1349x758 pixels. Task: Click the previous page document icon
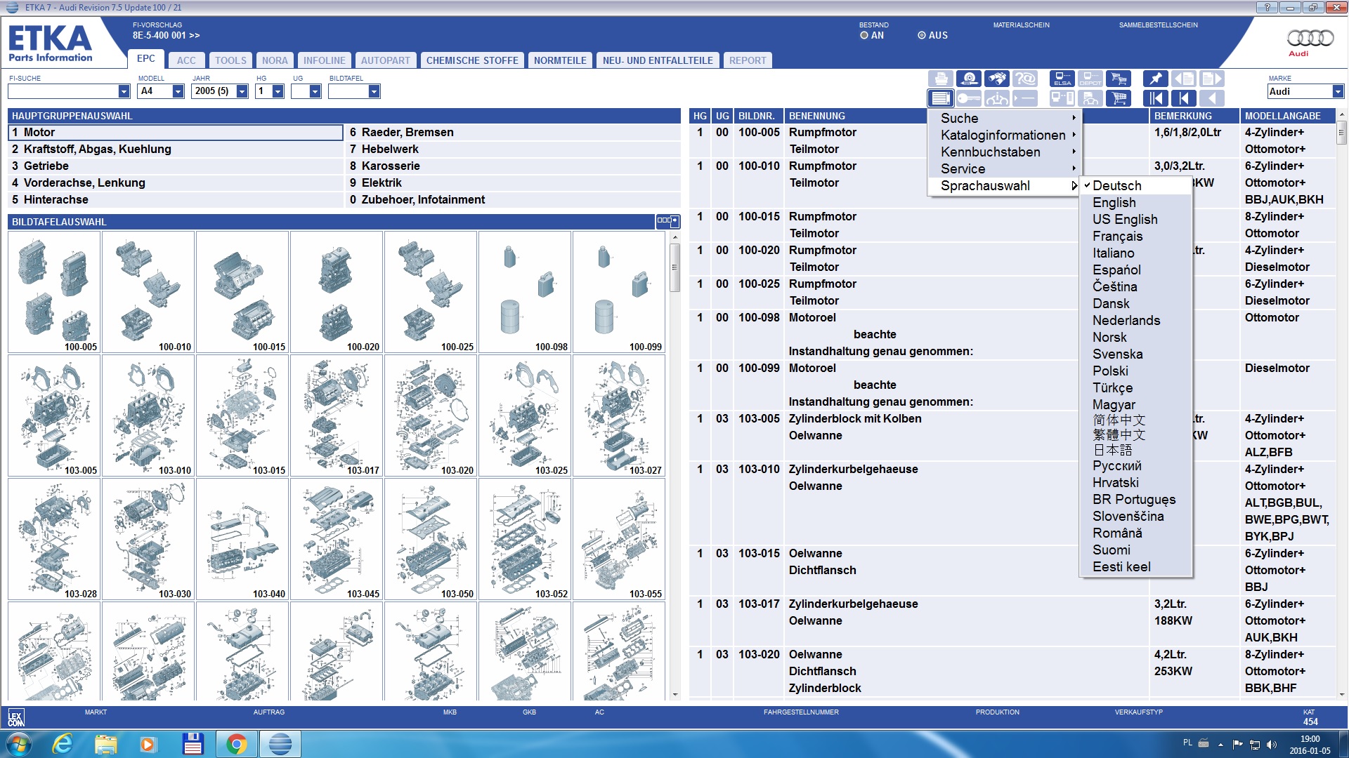1184,79
